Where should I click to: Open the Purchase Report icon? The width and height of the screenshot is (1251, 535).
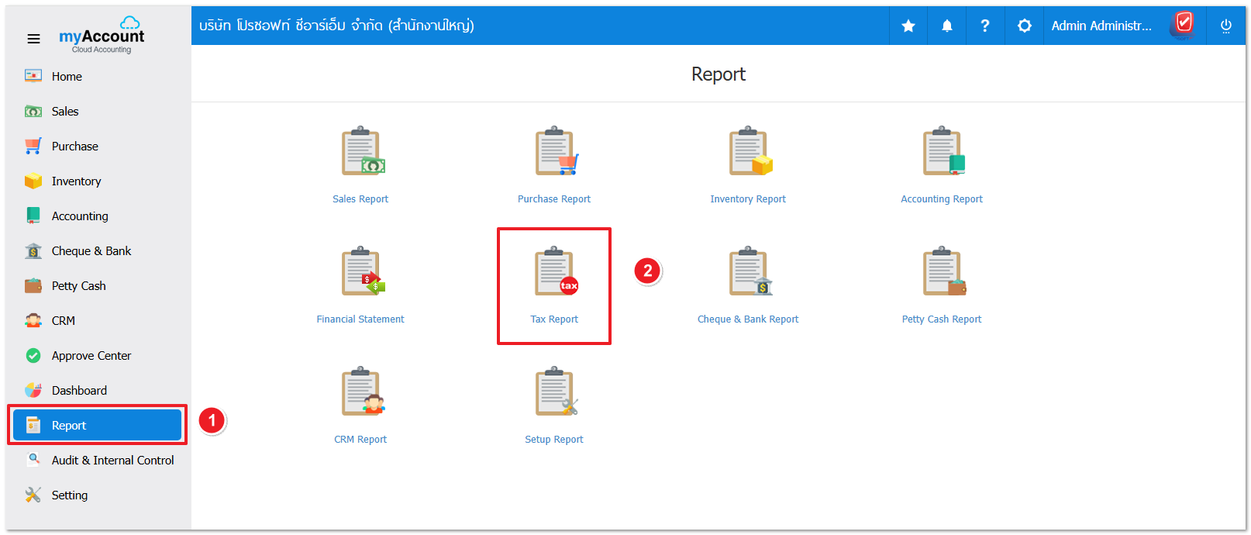(x=555, y=152)
